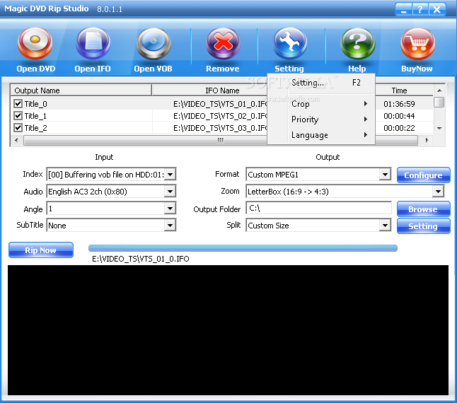The height and width of the screenshot is (403, 457).
Task: Expand the Language submenu
Action: (321, 135)
